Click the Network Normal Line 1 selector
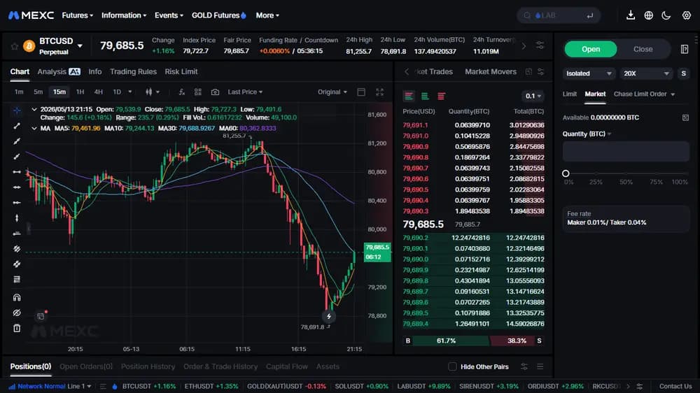Screen dimensions: 700x393 tap(50, 386)
